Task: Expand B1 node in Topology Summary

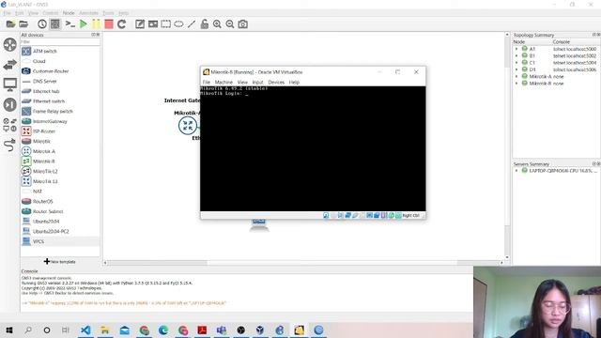Action: [x=516, y=56]
